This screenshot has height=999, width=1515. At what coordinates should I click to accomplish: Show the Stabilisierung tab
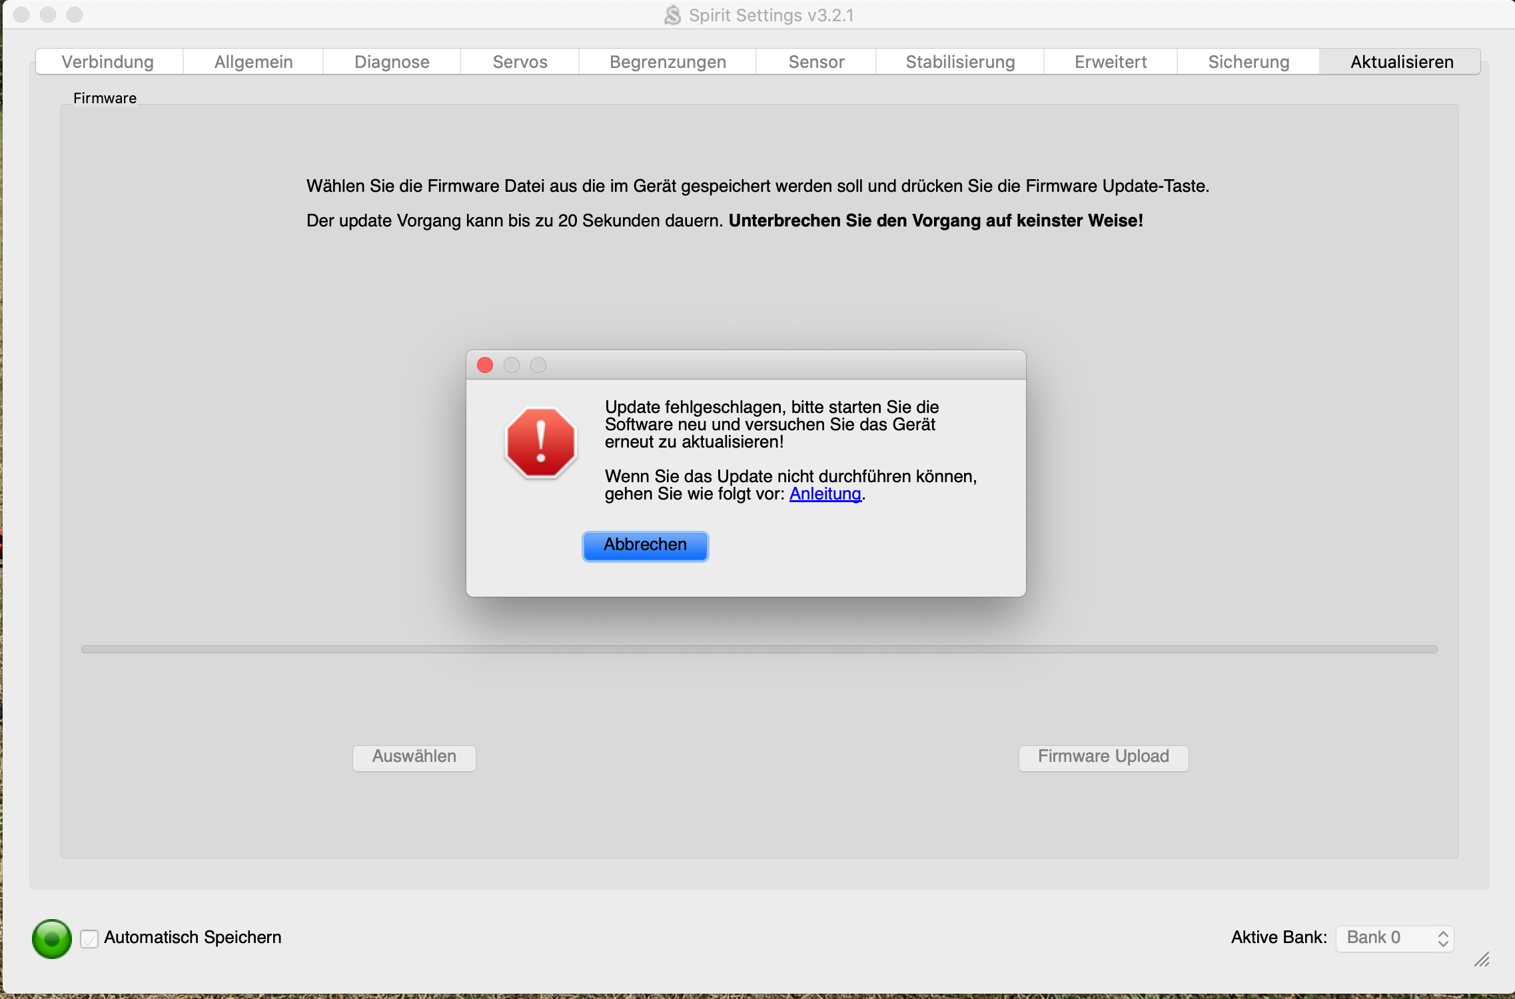click(x=960, y=62)
